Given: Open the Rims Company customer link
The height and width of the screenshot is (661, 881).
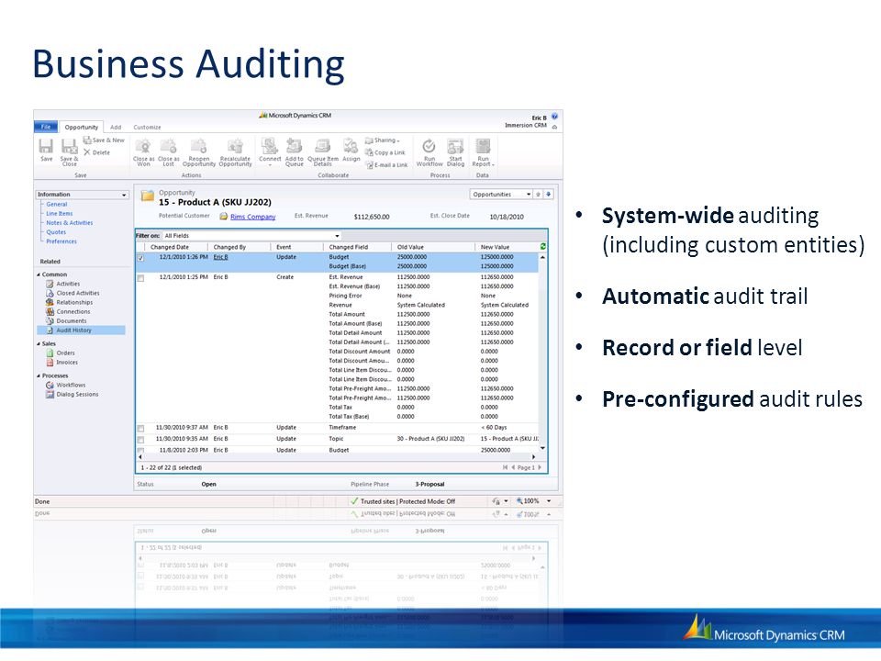Looking at the screenshot, I should [253, 217].
